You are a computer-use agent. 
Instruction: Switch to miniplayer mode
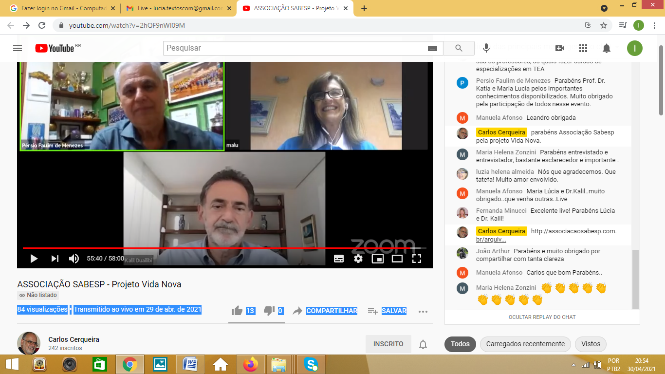tap(378, 259)
